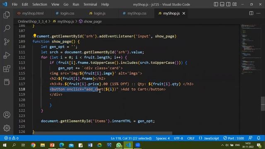Screen dimensions: 265x149
Task: Split the editor right
Action: [x=251, y=13]
